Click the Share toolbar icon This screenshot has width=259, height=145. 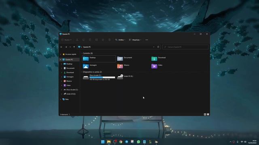click(103, 40)
